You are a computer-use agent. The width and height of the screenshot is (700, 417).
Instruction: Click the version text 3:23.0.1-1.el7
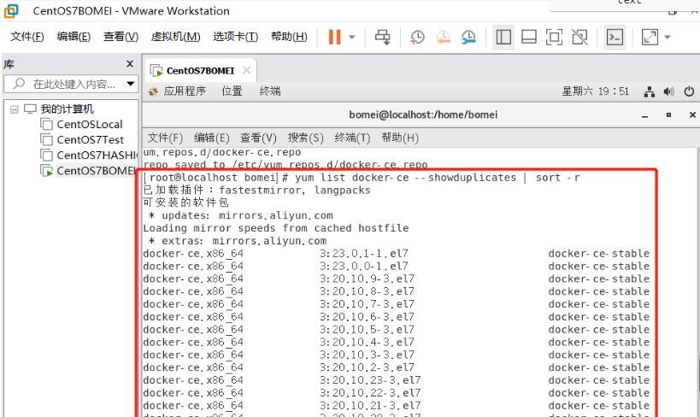coord(363,254)
